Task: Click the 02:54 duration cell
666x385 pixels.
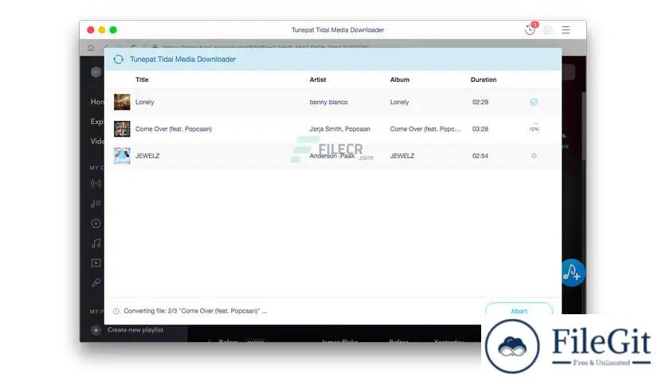Action: [480, 156]
